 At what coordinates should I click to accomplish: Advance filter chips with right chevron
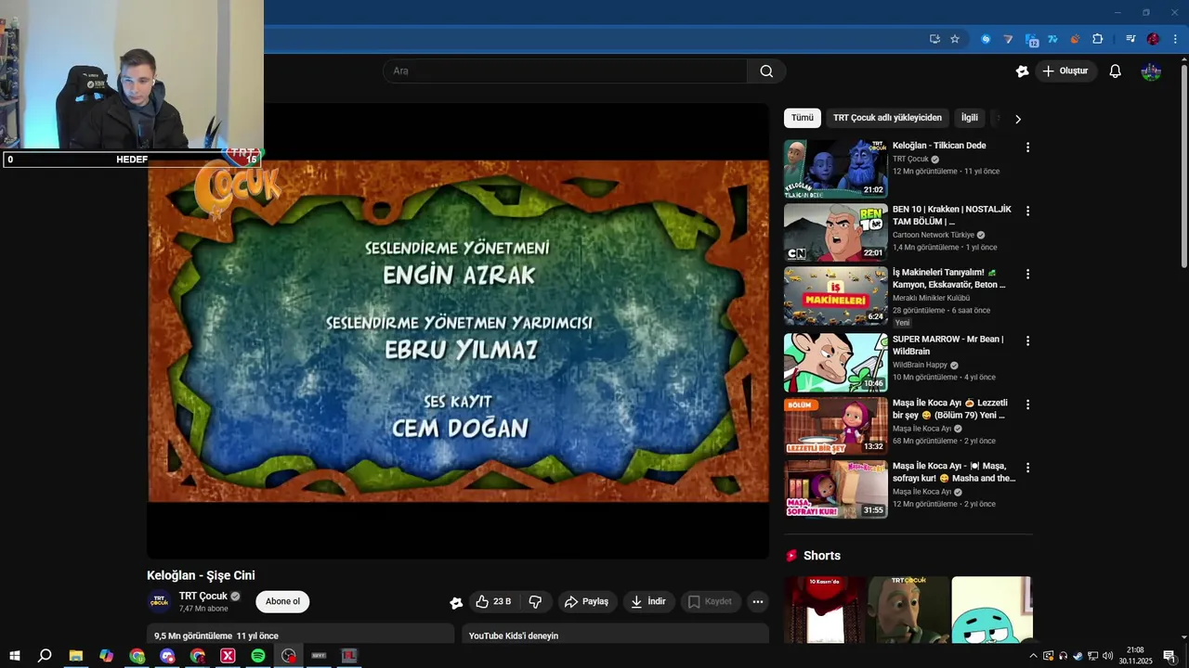pyautogui.click(x=1017, y=119)
